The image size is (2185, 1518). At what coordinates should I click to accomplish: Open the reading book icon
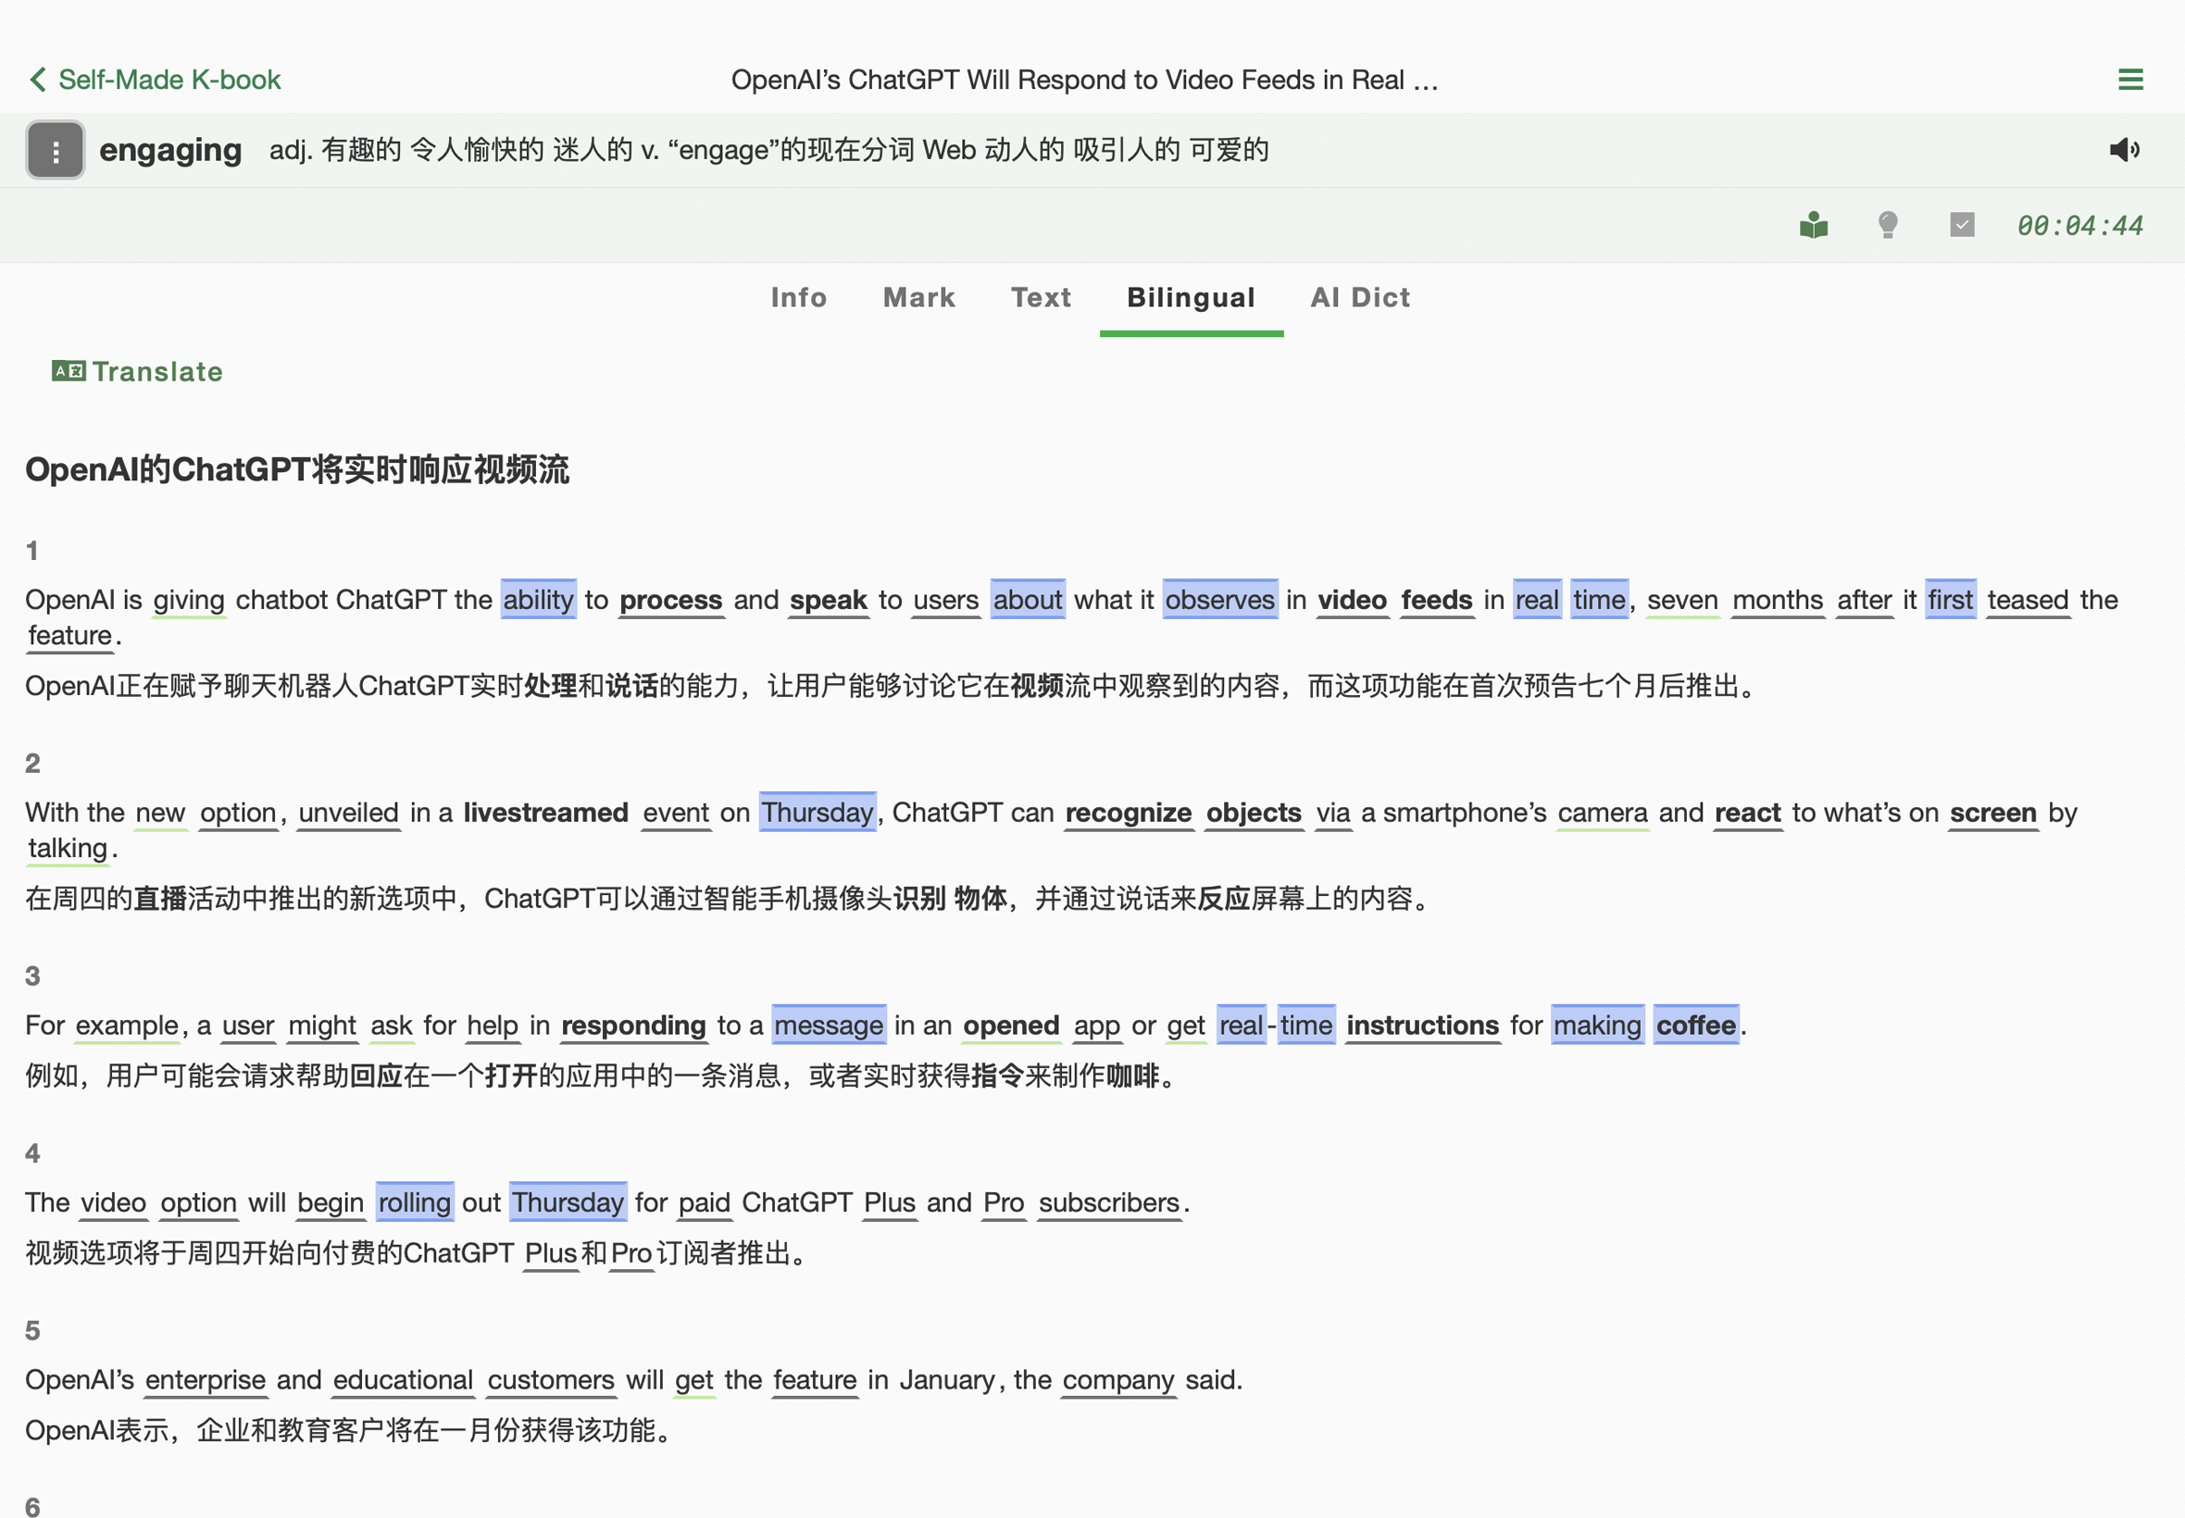[x=1814, y=226]
